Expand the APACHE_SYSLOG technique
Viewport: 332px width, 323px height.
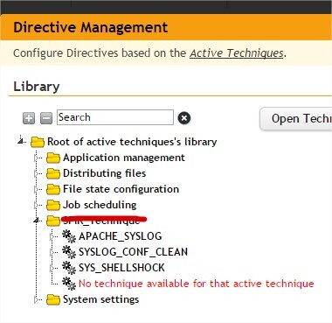coord(52,236)
